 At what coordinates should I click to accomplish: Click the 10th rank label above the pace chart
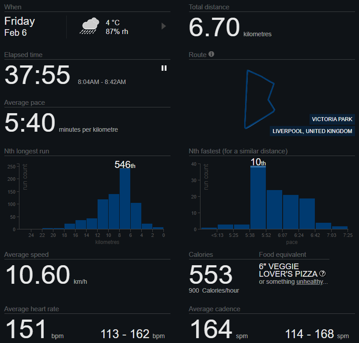[x=258, y=162]
